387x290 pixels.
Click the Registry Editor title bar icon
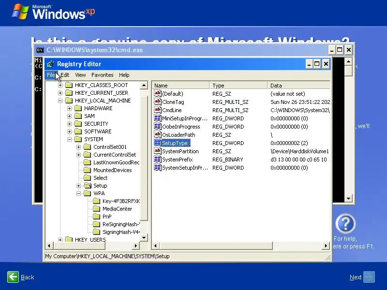point(50,64)
